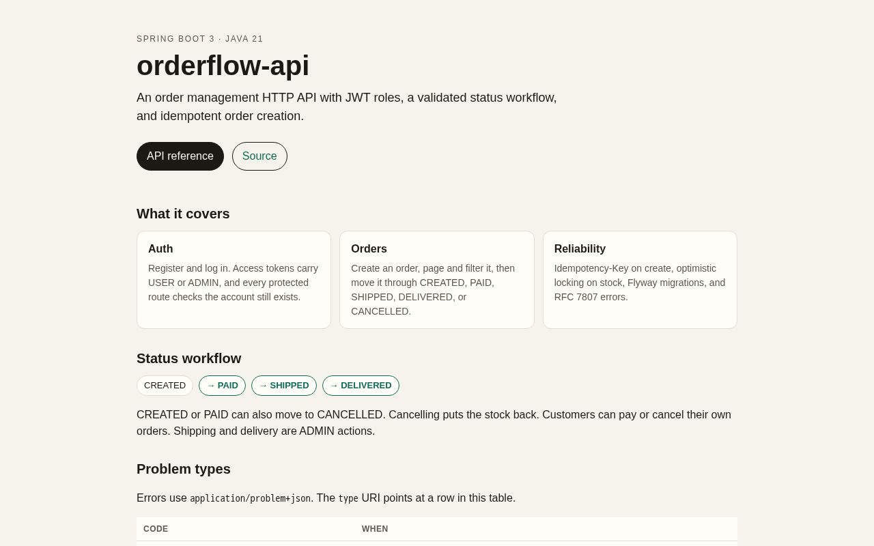The image size is (874, 546).
Task: Click the Problem types heading
Action: pyautogui.click(x=184, y=469)
